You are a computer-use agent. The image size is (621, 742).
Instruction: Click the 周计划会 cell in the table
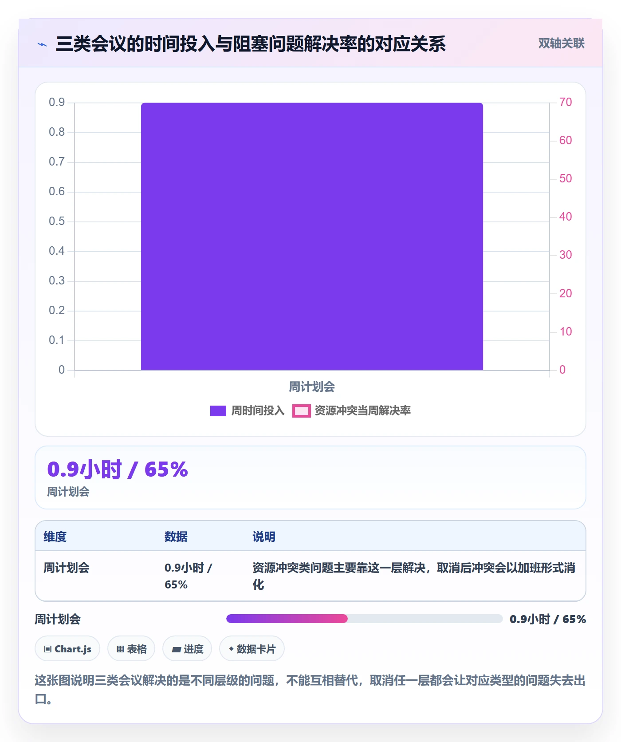(67, 568)
